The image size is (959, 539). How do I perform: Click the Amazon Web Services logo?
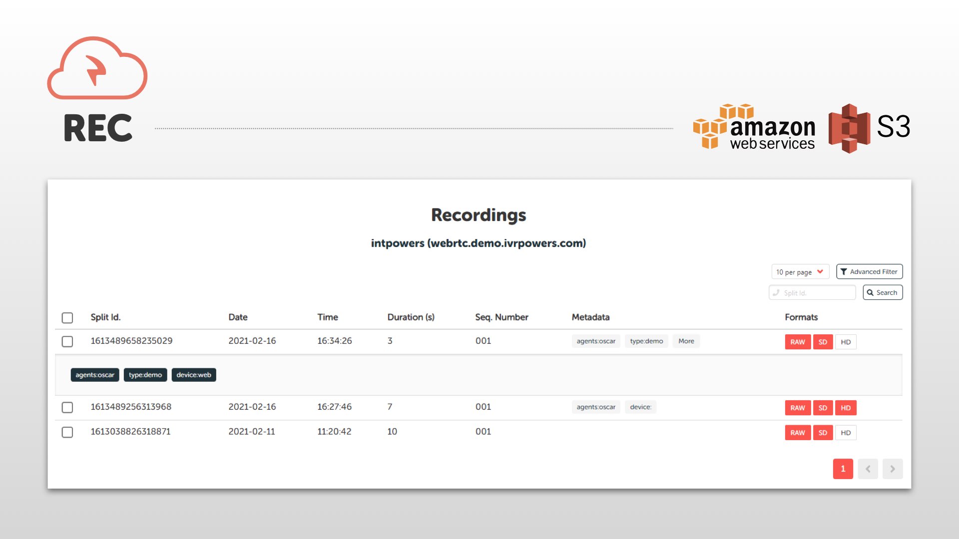[x=754, y=127]
